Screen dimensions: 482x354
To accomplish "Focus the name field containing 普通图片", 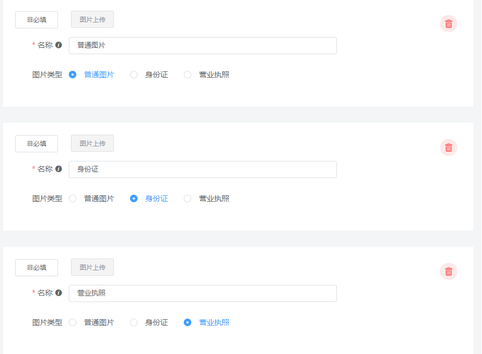I will [x=203, y=46].
